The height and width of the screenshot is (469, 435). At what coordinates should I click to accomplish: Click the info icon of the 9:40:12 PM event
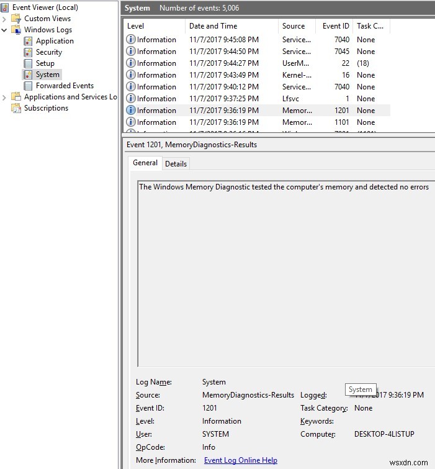point(130,86)
